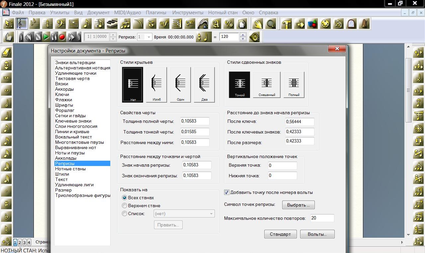
Task: Open the "(нет)" list dropdown
Action: (212, 213)
